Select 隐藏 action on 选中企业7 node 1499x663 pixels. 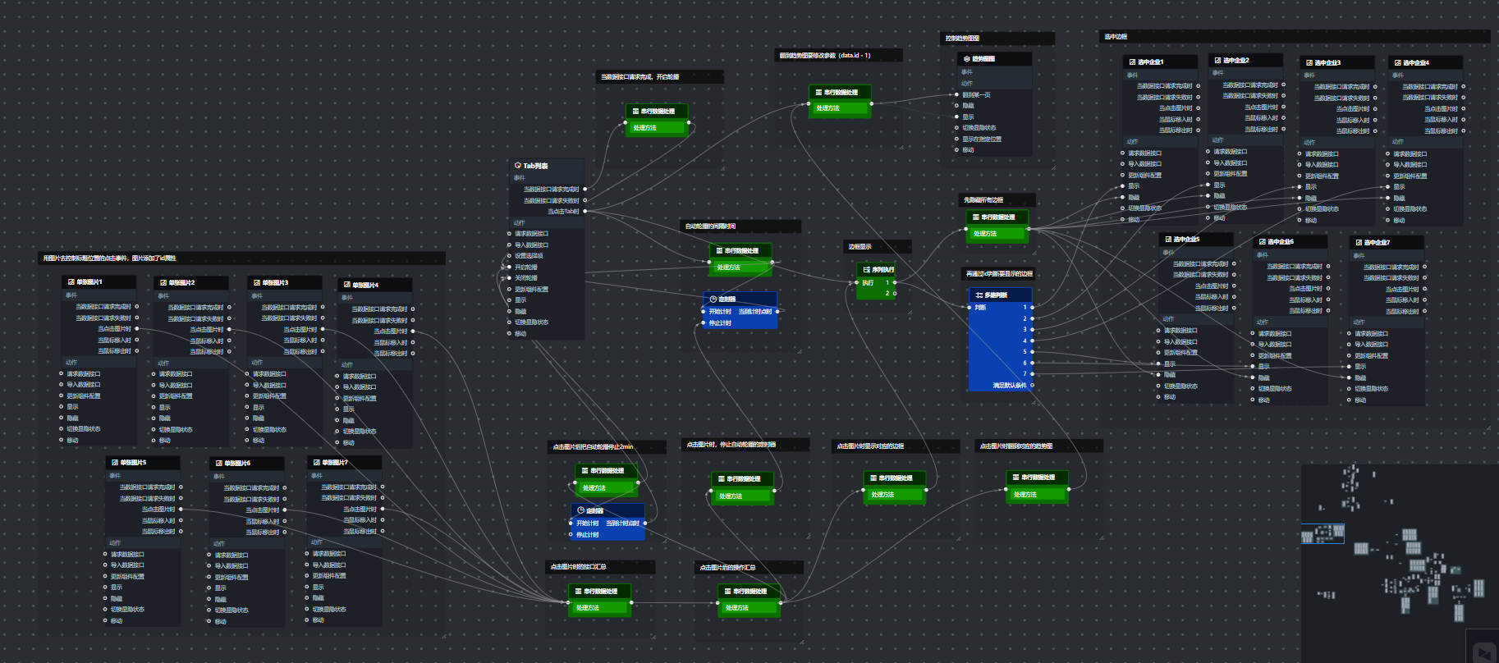coord(1360,378)
